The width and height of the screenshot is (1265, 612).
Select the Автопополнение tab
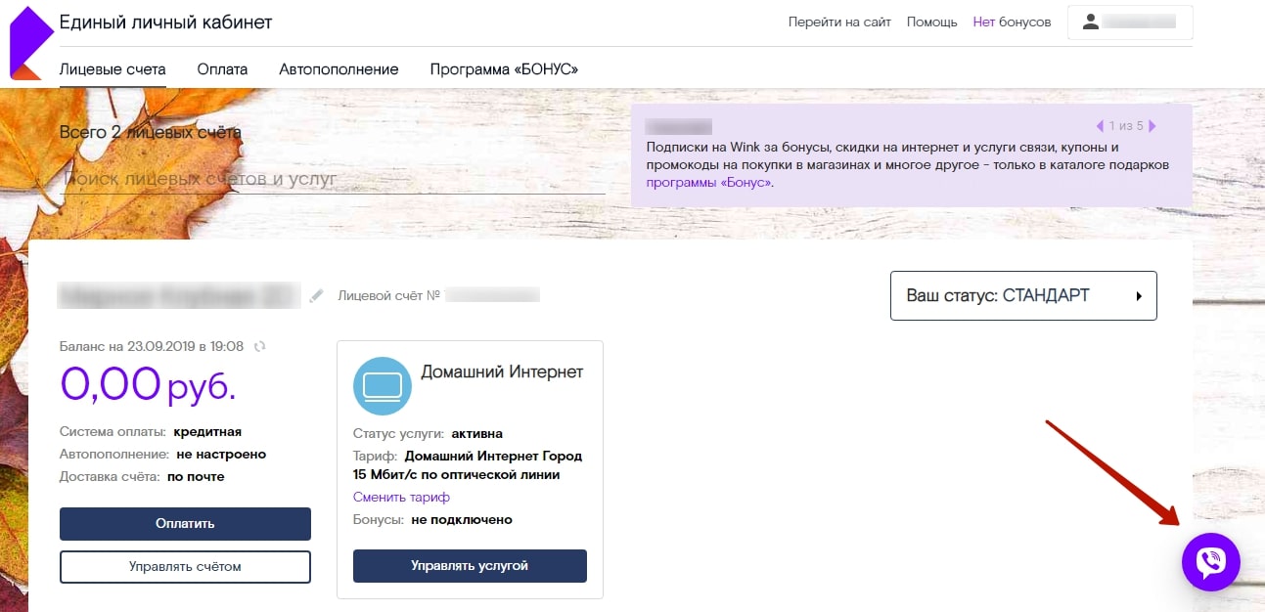(339, 69)
